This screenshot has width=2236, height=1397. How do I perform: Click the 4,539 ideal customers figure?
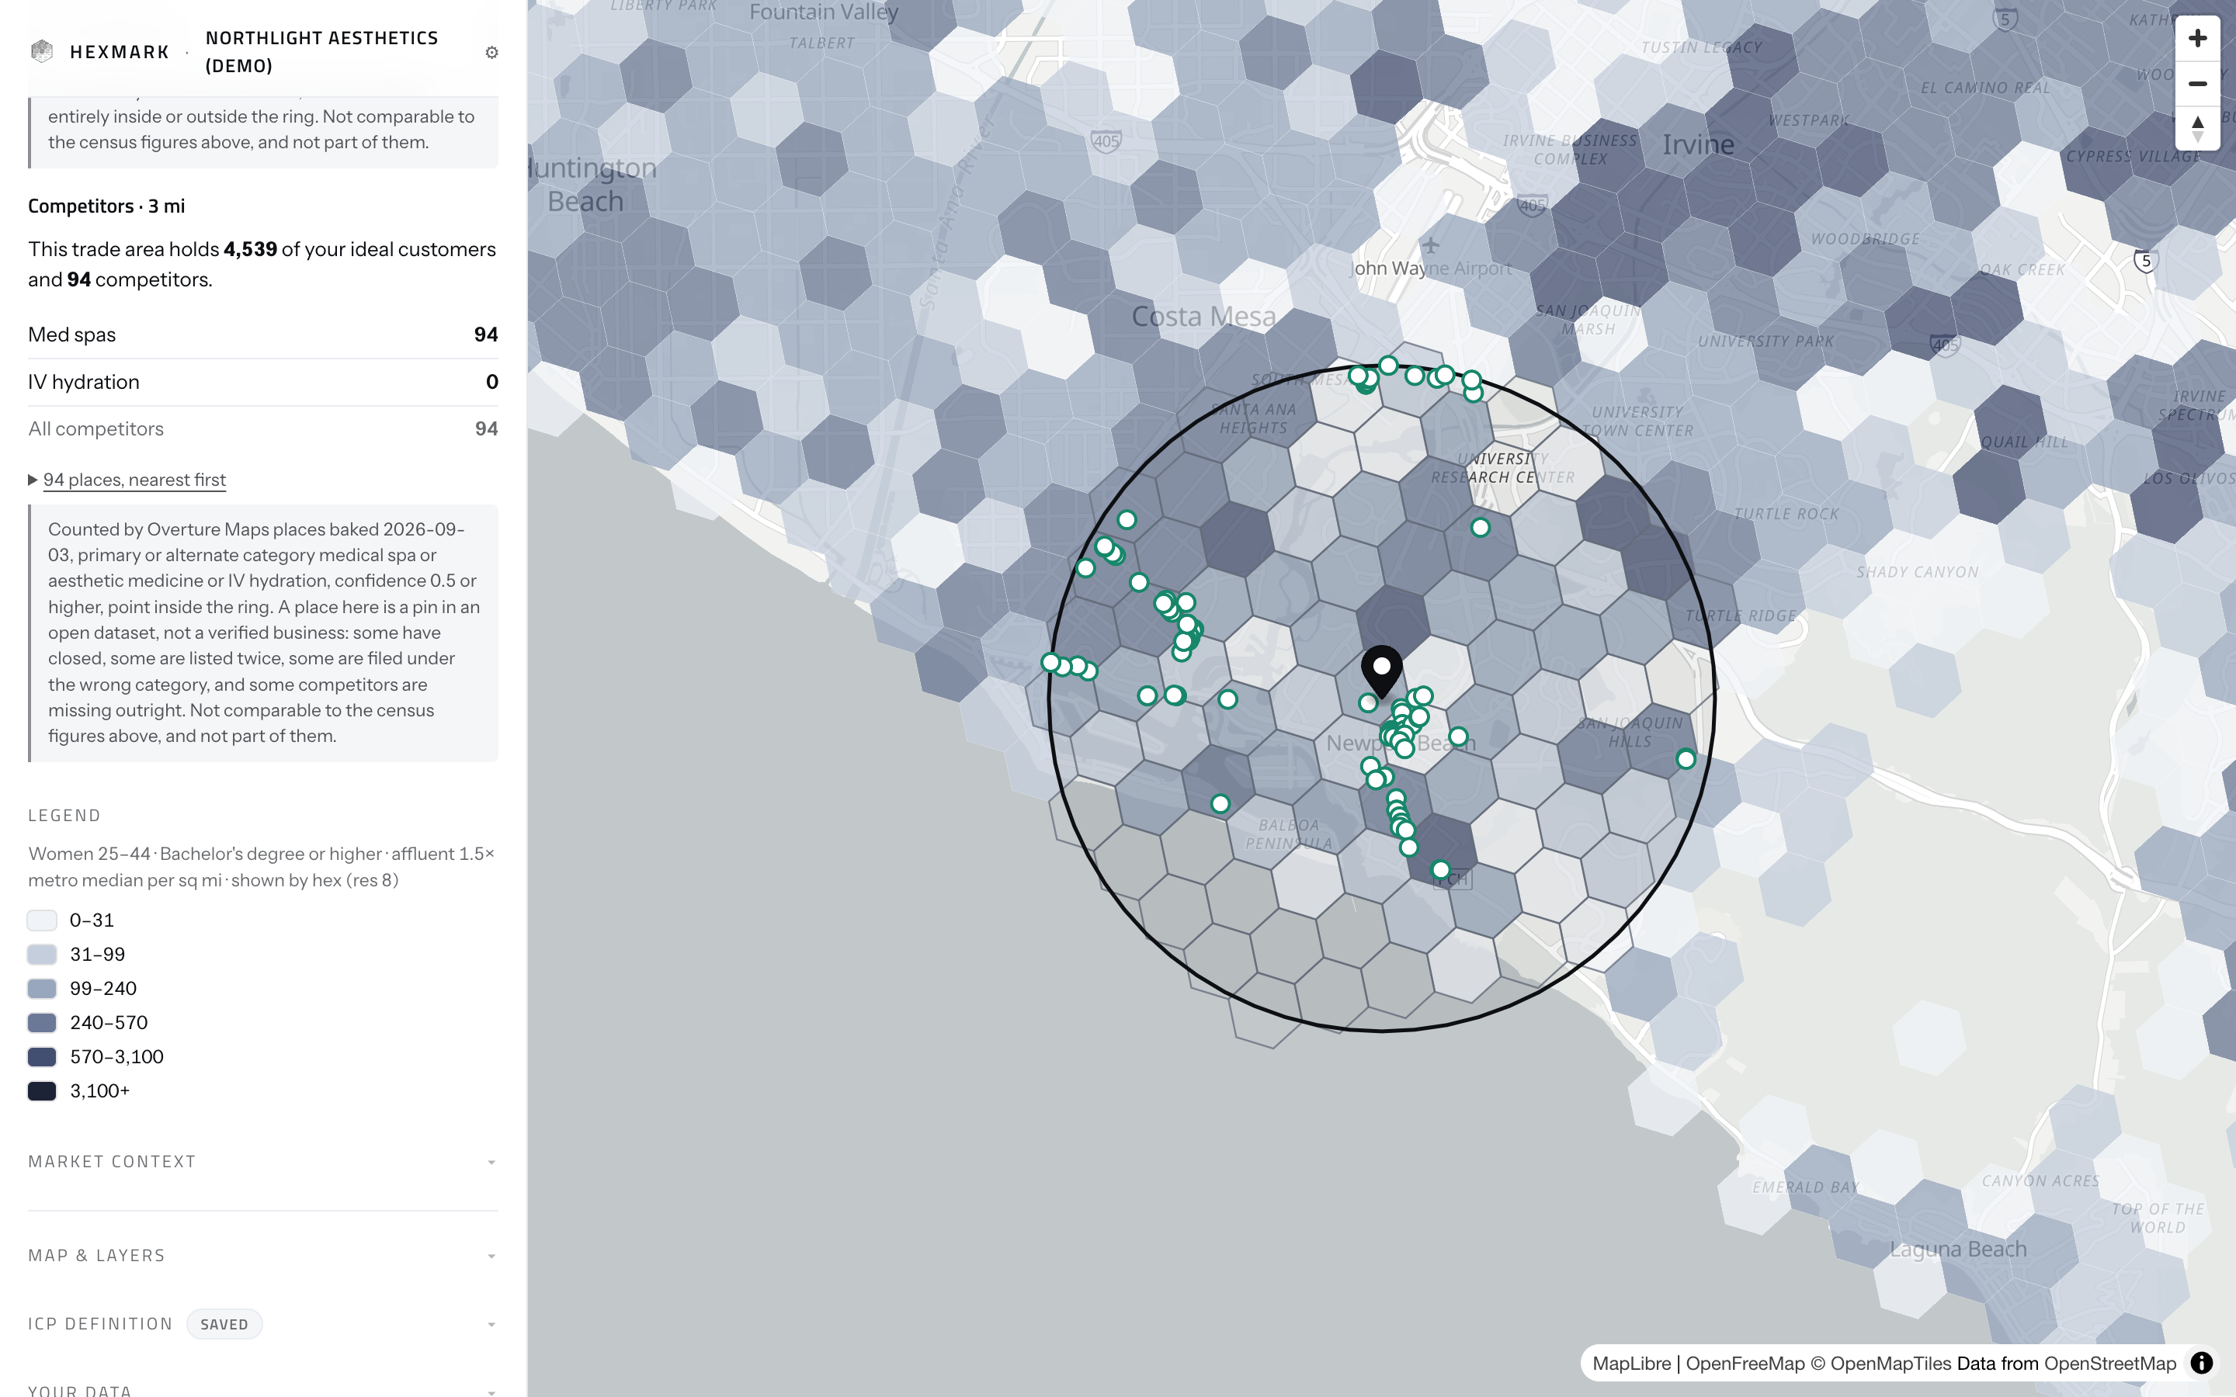[x=251, y=249]
